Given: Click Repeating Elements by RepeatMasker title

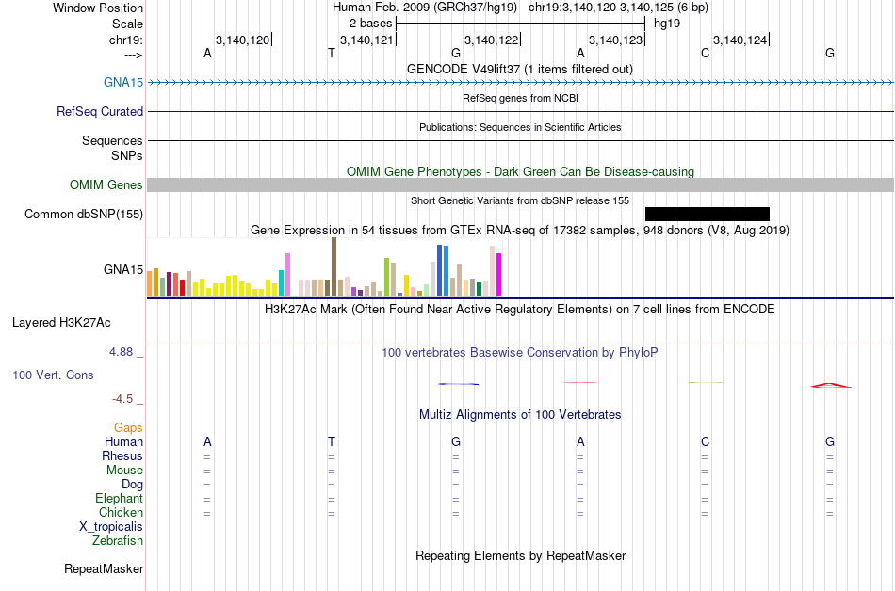Looking at the screenshot, I should coord(521,555).
